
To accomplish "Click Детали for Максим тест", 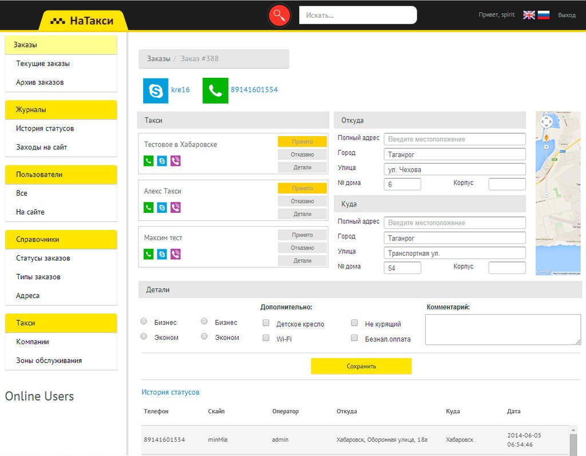I will coord(302,260).
